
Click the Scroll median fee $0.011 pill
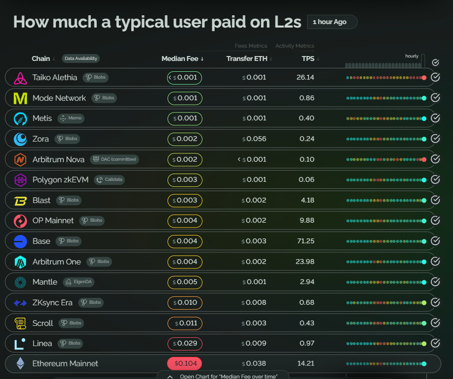(185, 323)
